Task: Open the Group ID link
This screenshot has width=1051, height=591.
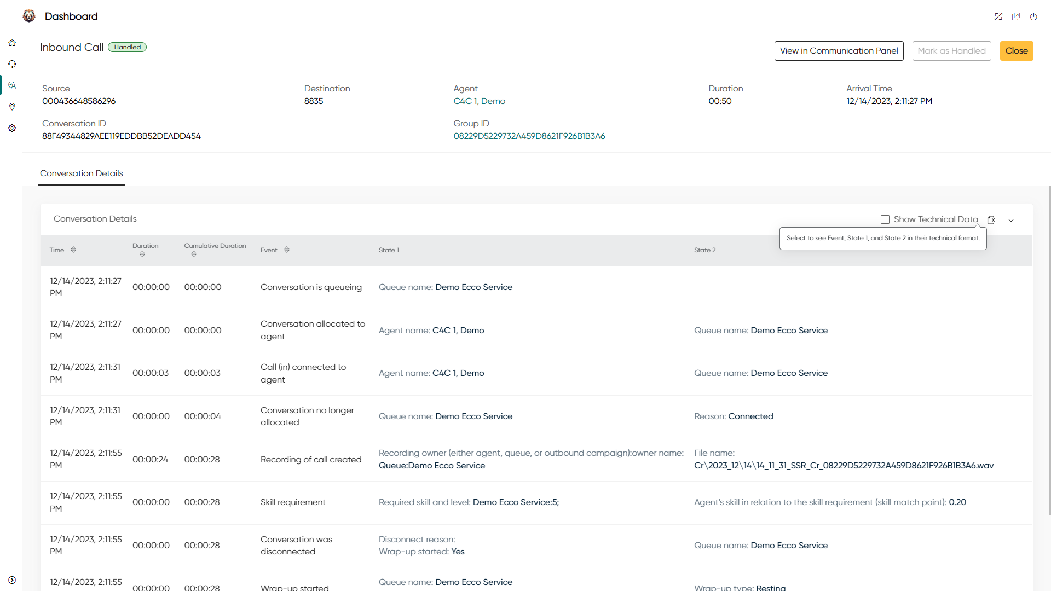Action: [x=529, y=136]
